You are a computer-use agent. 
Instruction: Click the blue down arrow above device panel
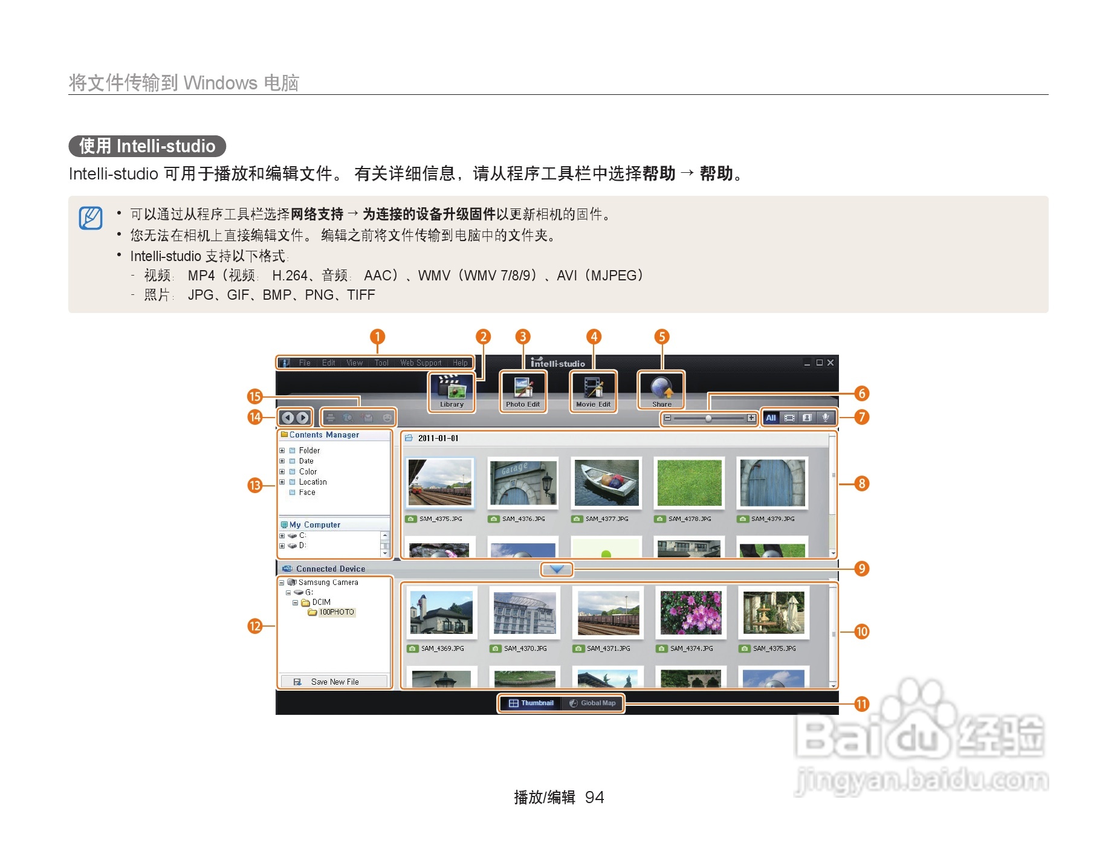pyautogui.click(x=557, y=569)
